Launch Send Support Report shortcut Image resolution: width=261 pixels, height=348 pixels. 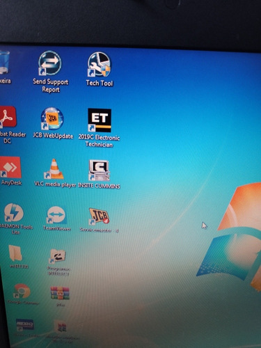tap(49, 63)
